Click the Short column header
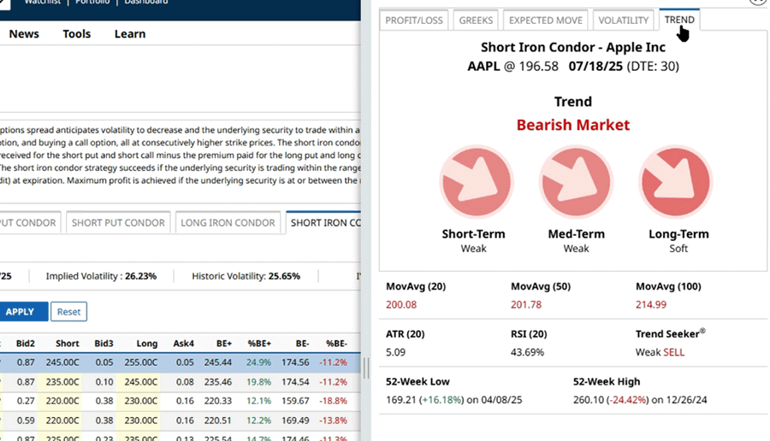The height and width of the screenshot is (441, 770). click(68, 344)
